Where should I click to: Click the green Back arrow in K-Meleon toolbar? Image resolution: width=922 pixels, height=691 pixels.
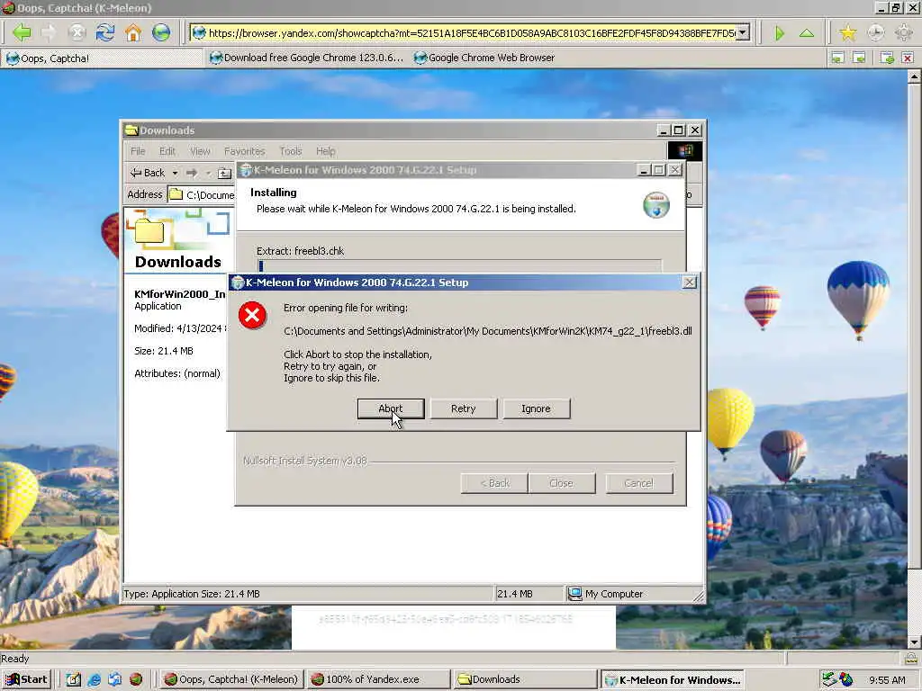tap(22, 32)
